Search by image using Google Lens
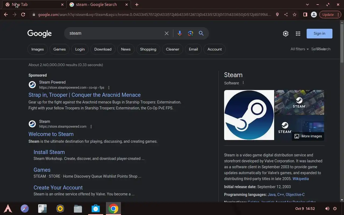The width and height of the screenshot is (344, 215). (191, 33)
